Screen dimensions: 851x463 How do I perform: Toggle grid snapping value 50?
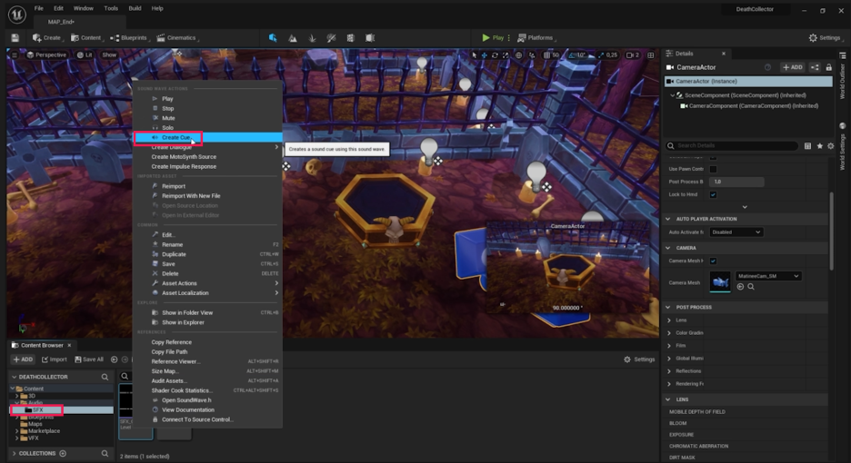coord(551,54)
